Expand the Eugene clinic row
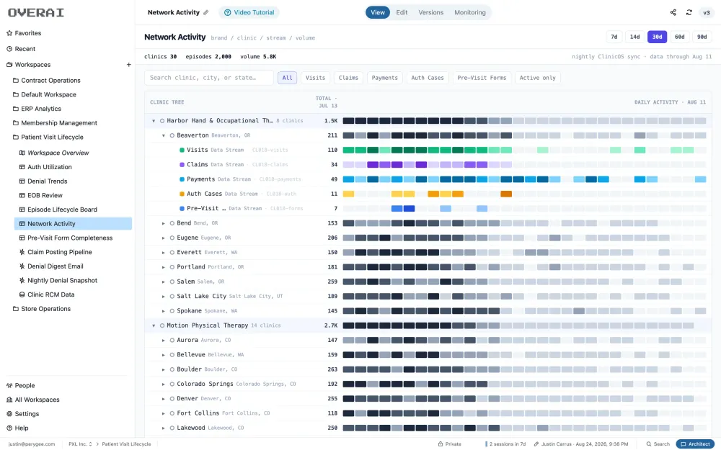This screenshot has height=450, width=721. 163,238
